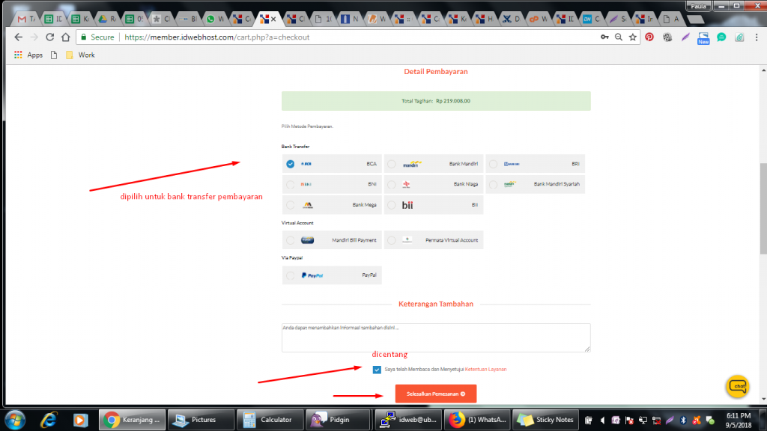Click the zoom magnifier icon in address bar
This screenshot has height=431, width=767.
[x=619, y=37]
